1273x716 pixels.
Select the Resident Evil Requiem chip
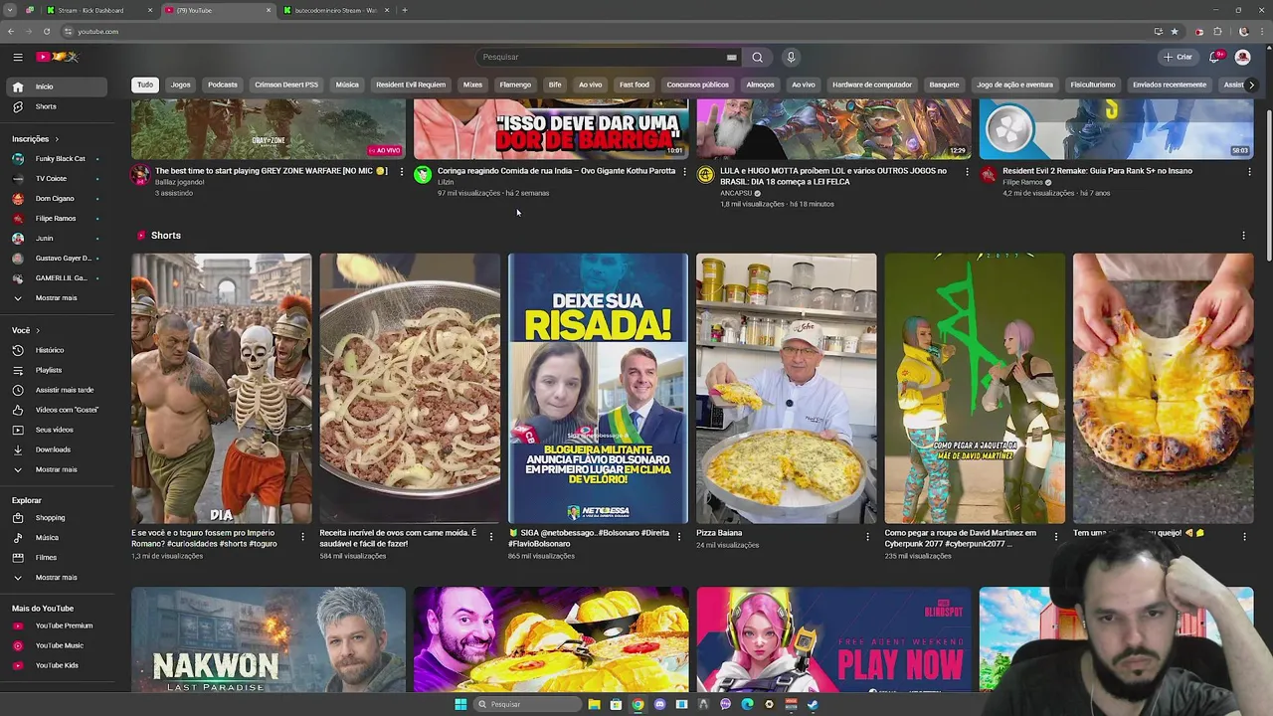411,85
